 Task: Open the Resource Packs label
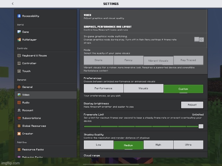click(x=33, y=149)
